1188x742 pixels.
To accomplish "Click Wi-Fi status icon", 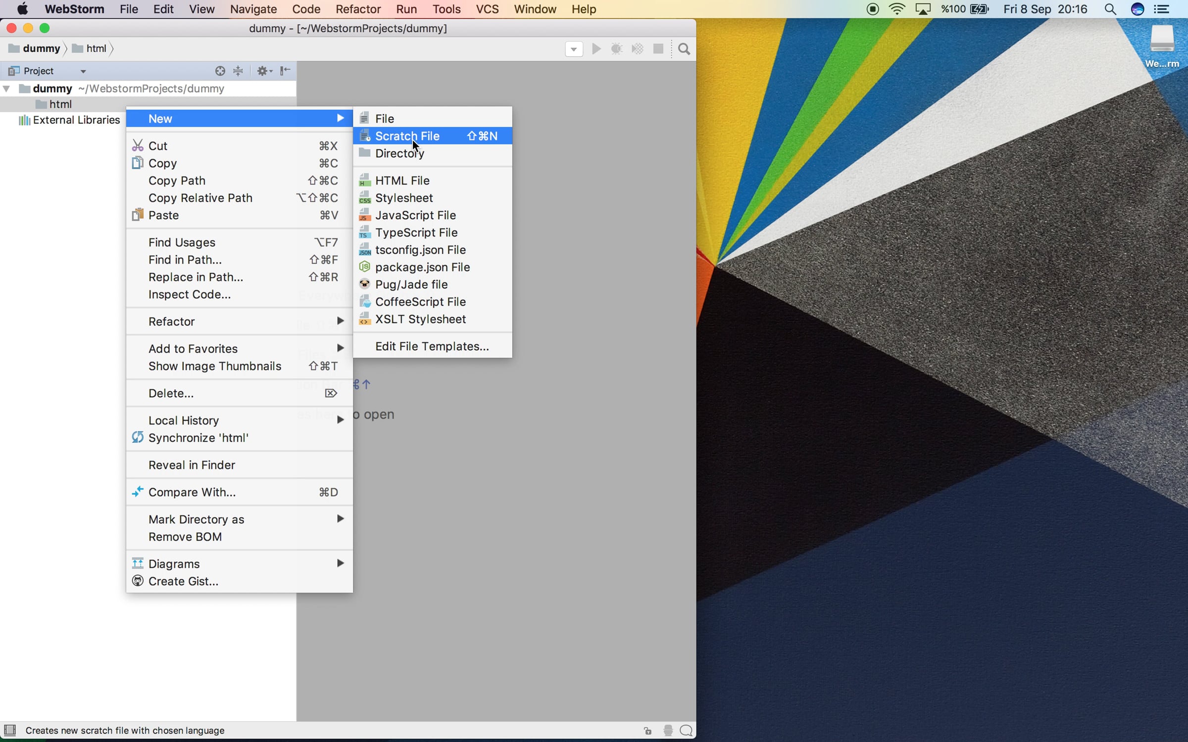I will [897, 9].
